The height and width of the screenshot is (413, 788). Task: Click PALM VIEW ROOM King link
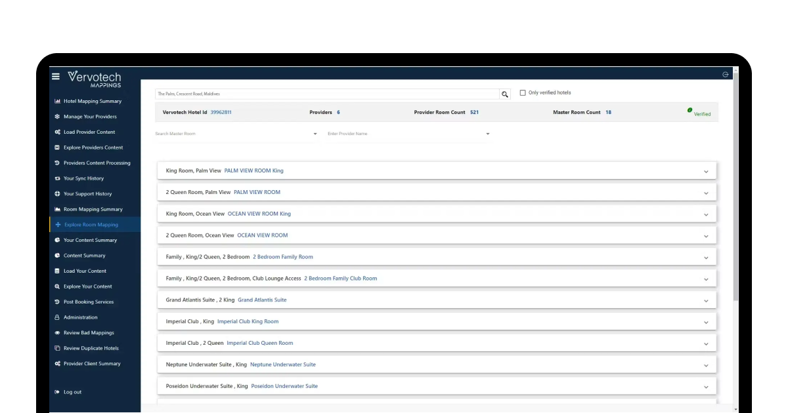254,170
